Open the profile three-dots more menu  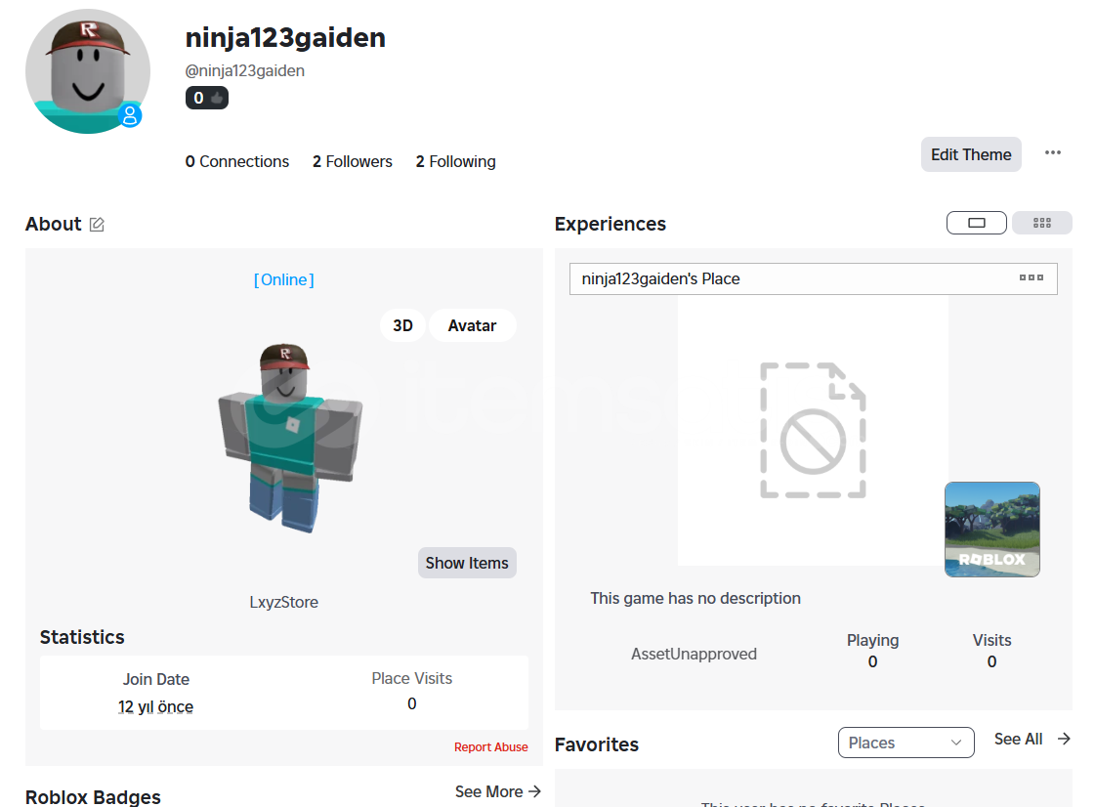(1052, 153)
